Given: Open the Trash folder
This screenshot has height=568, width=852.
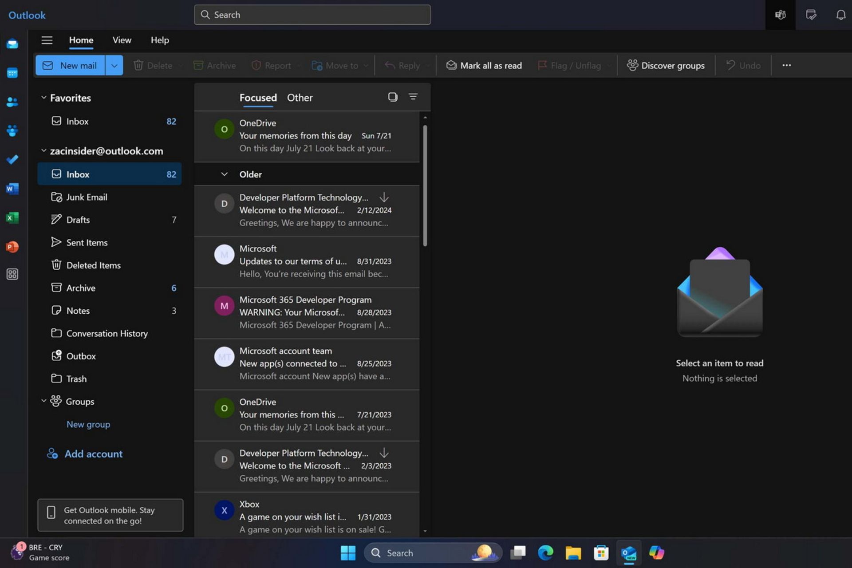Looking at the screenshot, I should point(110,379).
